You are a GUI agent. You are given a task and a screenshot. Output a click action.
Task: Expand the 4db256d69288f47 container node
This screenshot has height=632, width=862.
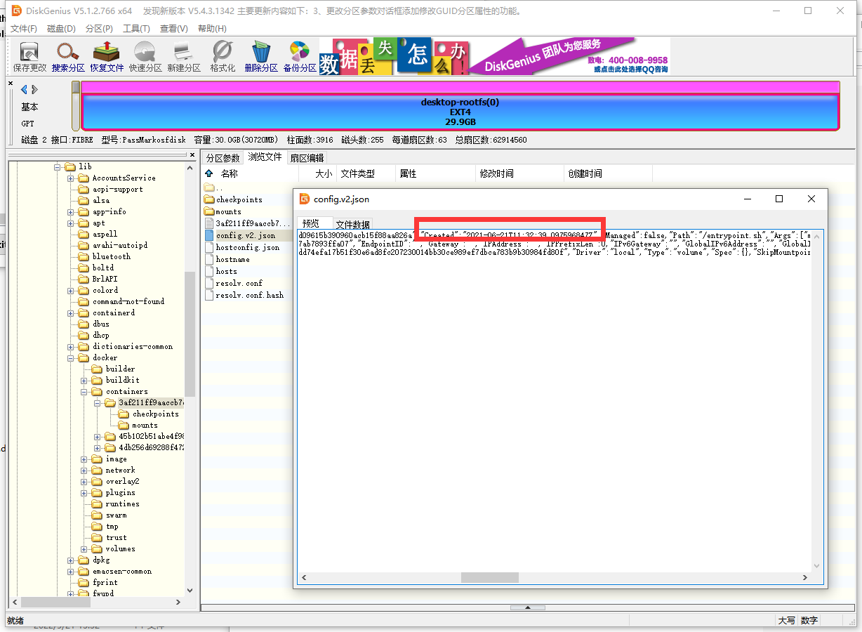tap(97, 447)
